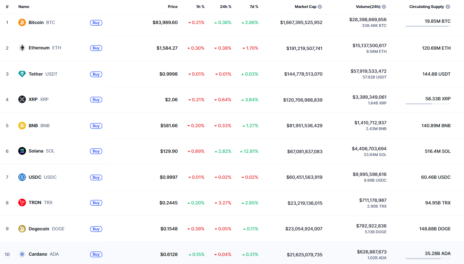Screen dimensions: 464x264
Task: Click Buy button for BNB
Action: [96, 126]
